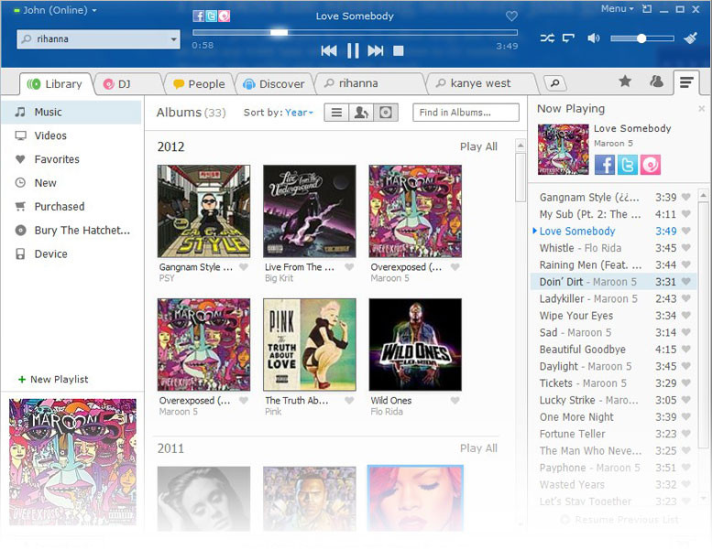This screenshot has width=712, height=550.
Task: Open Bury The Hatchet playlist
Action: pos(71,230)
